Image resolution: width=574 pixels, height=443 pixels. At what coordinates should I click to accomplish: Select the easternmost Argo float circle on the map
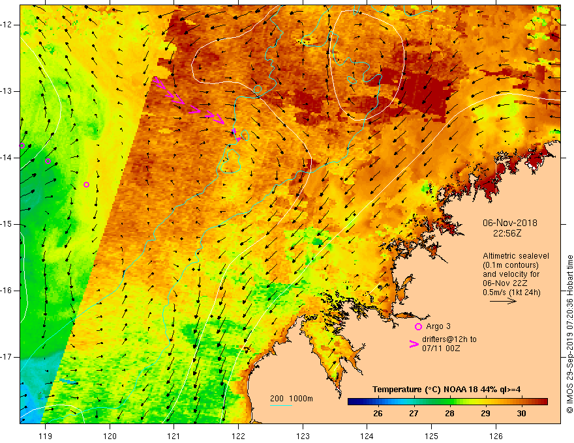tap(86, 184)
